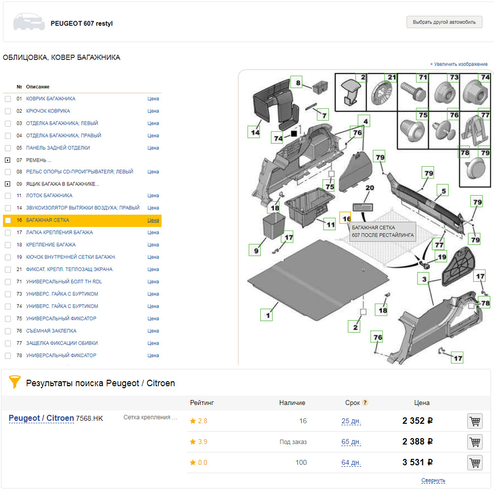
Task: Click the Цена link for КРЮЧОК КОВРИКА
Action: click(153, 111)
